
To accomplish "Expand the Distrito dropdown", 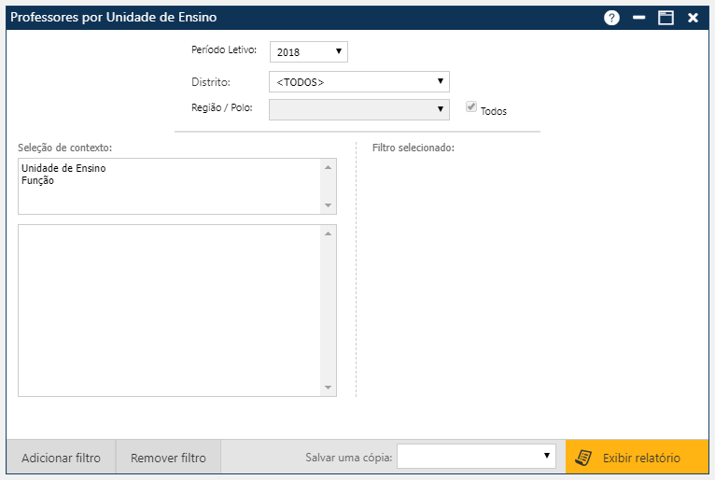I will point(358,82).
